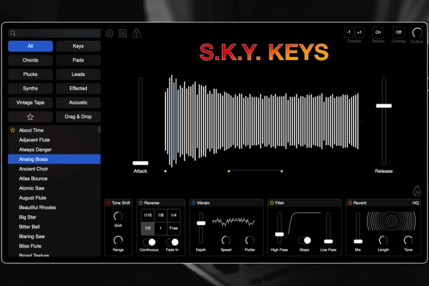Select the Ancient Choir preset
The height and width of the screenshot is (286, 429).
54,169
